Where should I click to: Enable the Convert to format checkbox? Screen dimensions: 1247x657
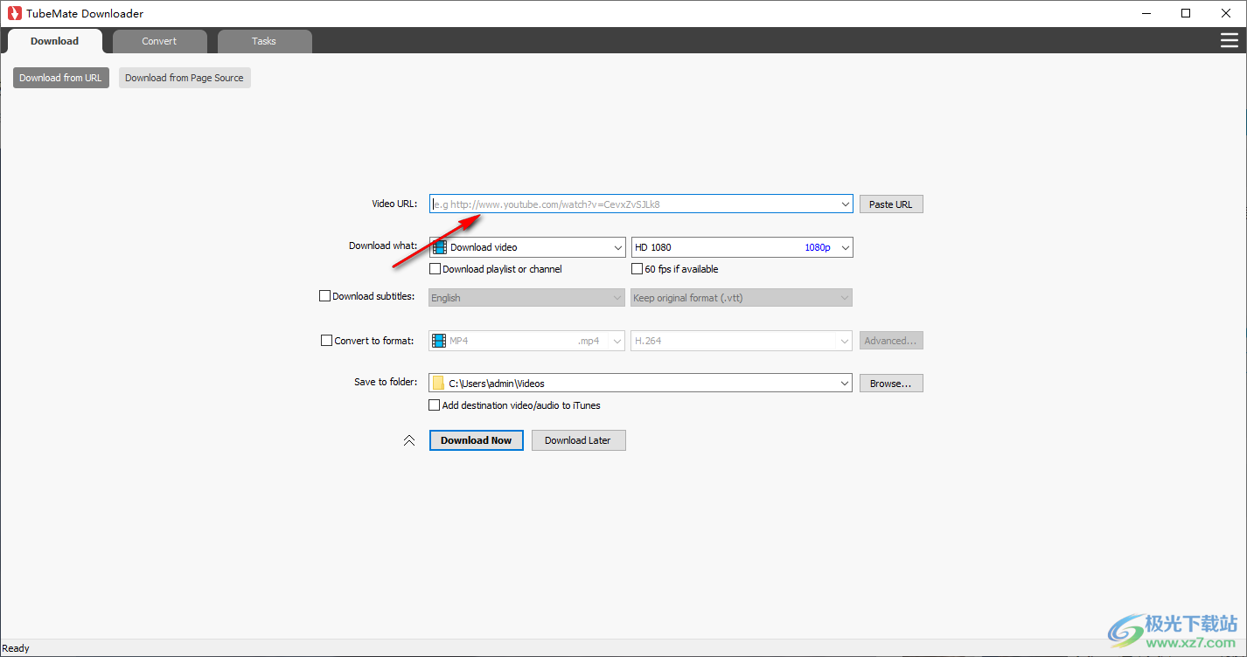(x=327, y=341)
